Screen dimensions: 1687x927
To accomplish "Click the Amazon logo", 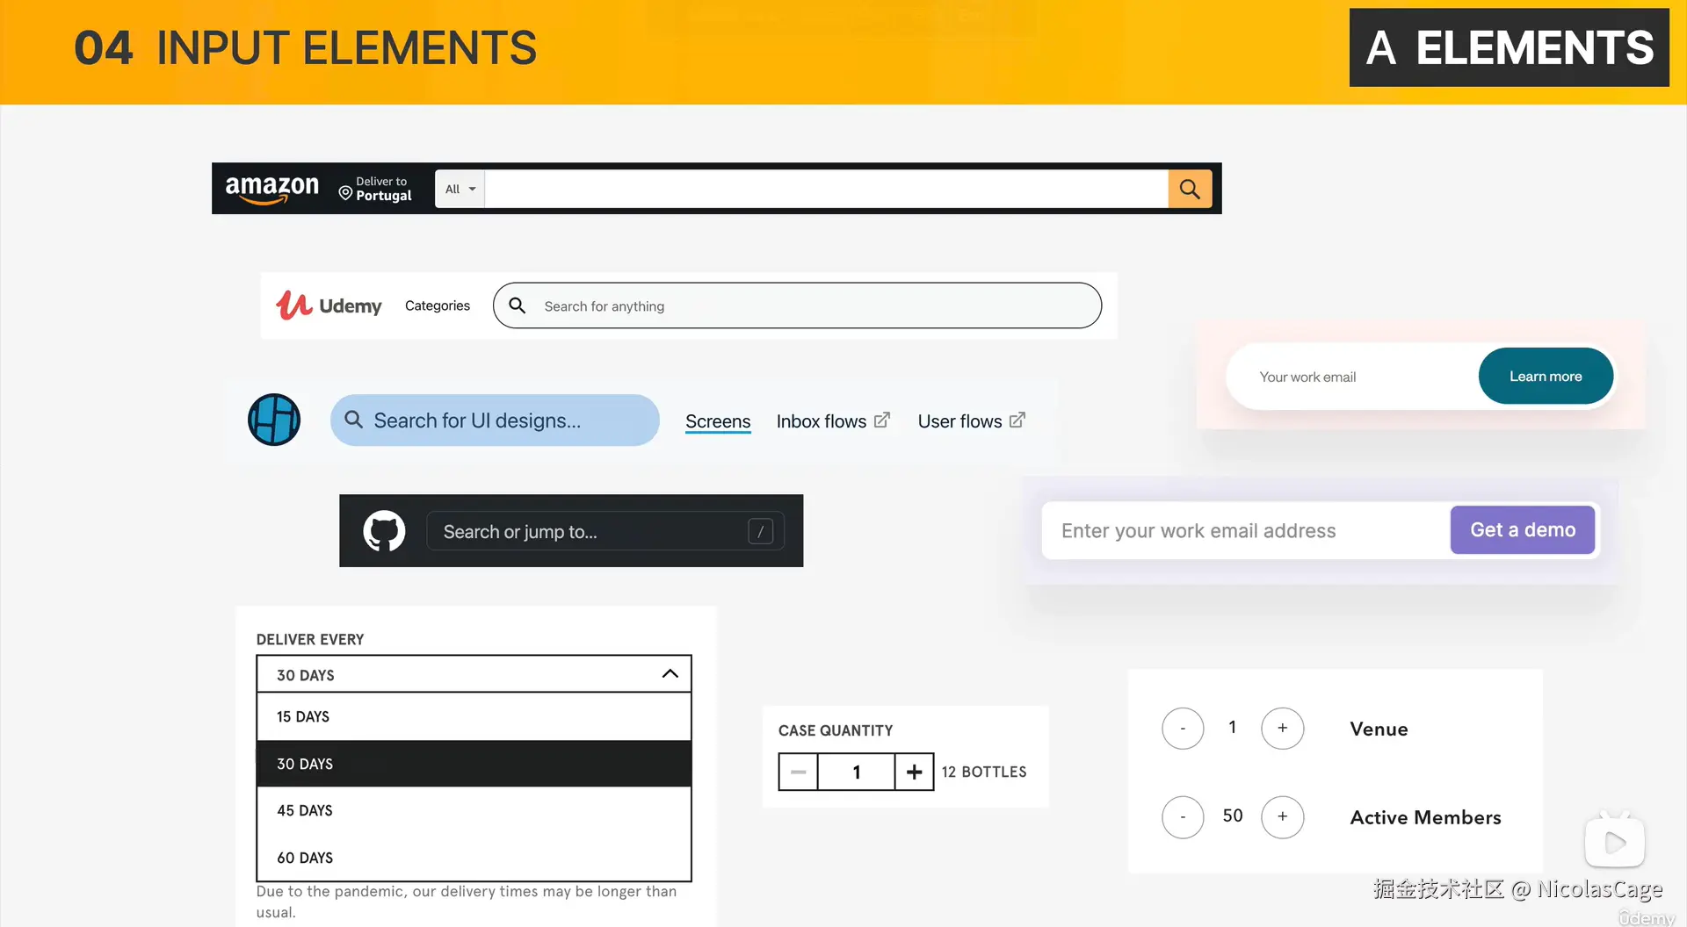I will (272, 189).
